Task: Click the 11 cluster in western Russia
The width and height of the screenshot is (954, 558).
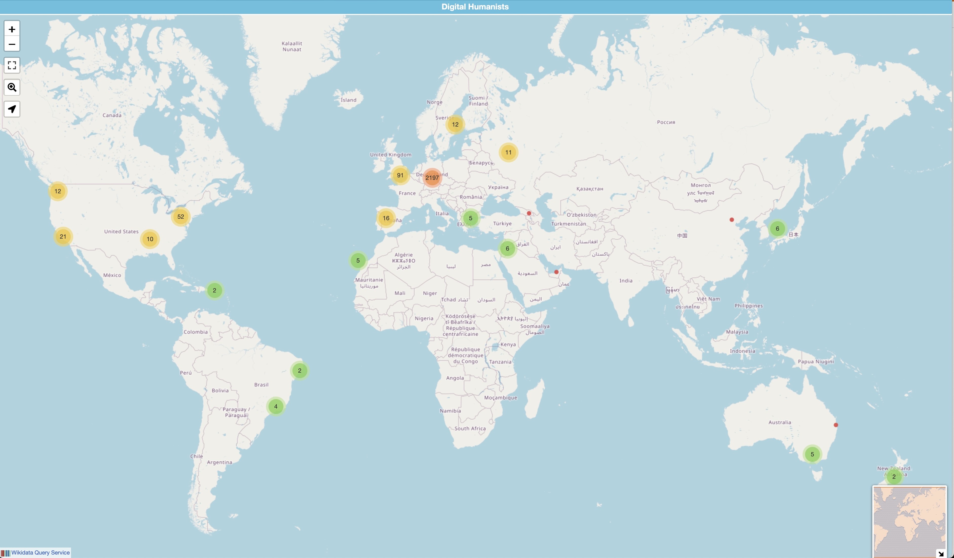Action: click(508, 152)
